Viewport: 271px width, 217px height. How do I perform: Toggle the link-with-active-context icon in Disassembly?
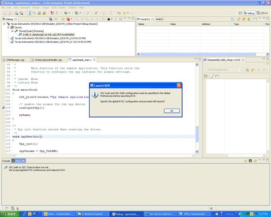[212, 76]
